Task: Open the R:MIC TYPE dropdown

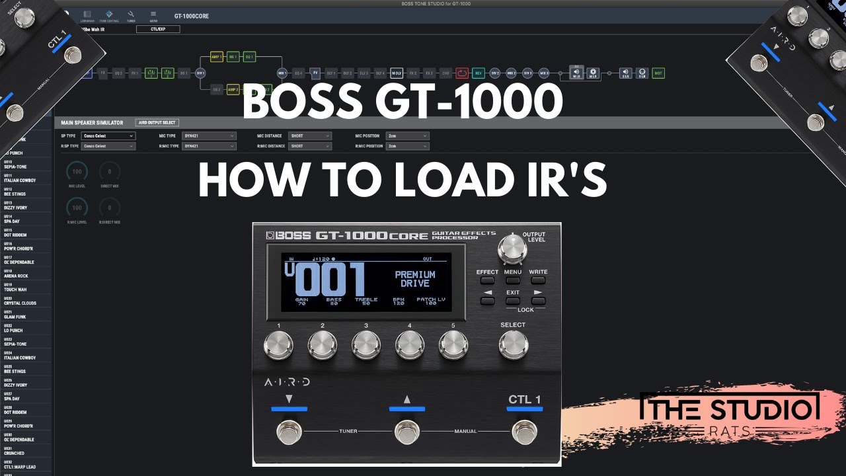Action: 209,146
